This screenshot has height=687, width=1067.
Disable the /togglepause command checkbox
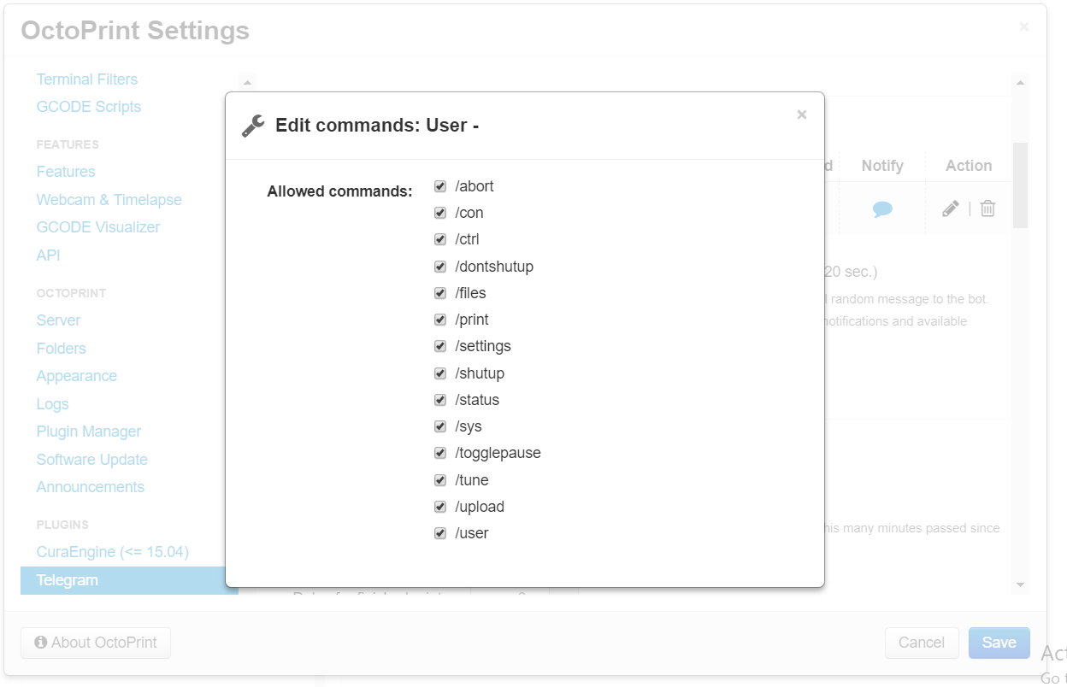pyautogui.click(x=440, y=453)
